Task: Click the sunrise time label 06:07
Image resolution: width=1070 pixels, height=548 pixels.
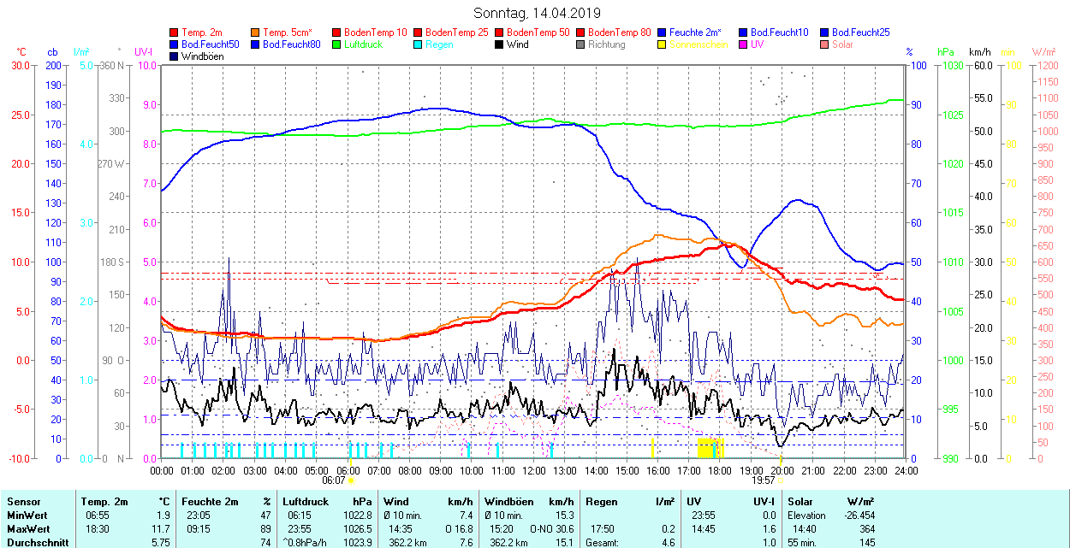Action: (333, 480)
